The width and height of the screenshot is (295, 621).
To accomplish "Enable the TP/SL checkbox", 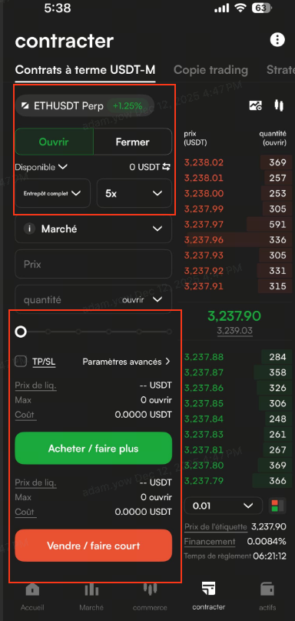I will 21,361.
